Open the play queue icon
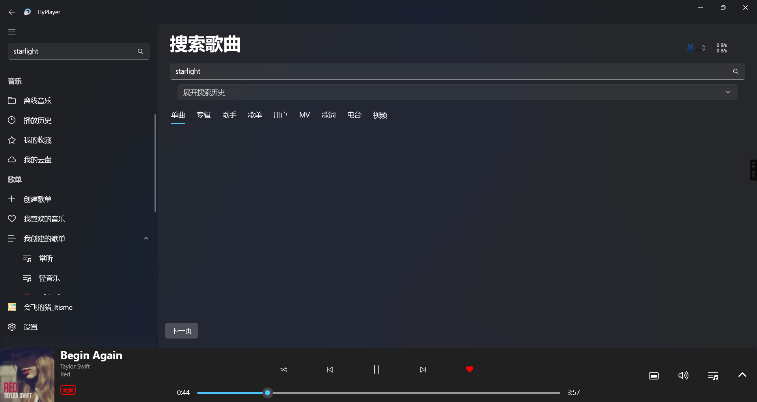The width and height of the screenshot is (757, 402). coord(712,375)
